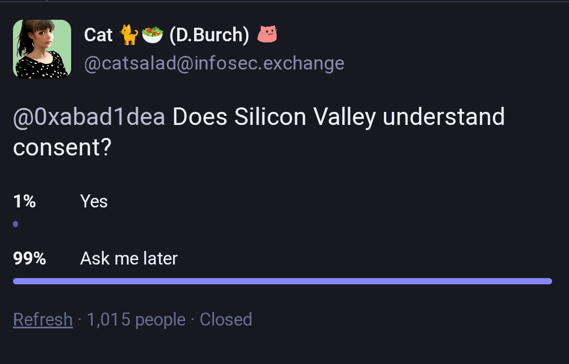Click the word "consent?" in the post
Viewport: 569px width, 364px height.
tap(62, 148)
